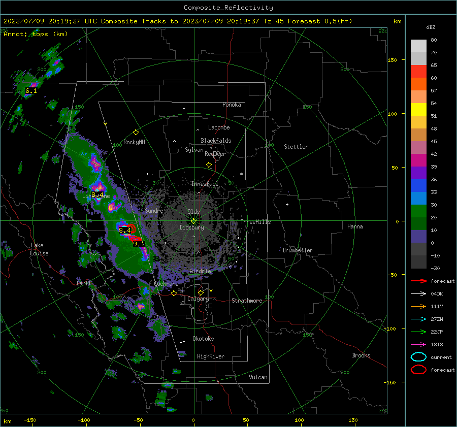Click the yellow diamond marker below RedDeer
This screenshot has width=457, height=427.
[209, 165]
